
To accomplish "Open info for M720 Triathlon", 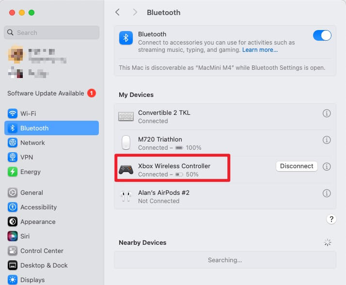I will pyautogui.click(x=327, y=140).
